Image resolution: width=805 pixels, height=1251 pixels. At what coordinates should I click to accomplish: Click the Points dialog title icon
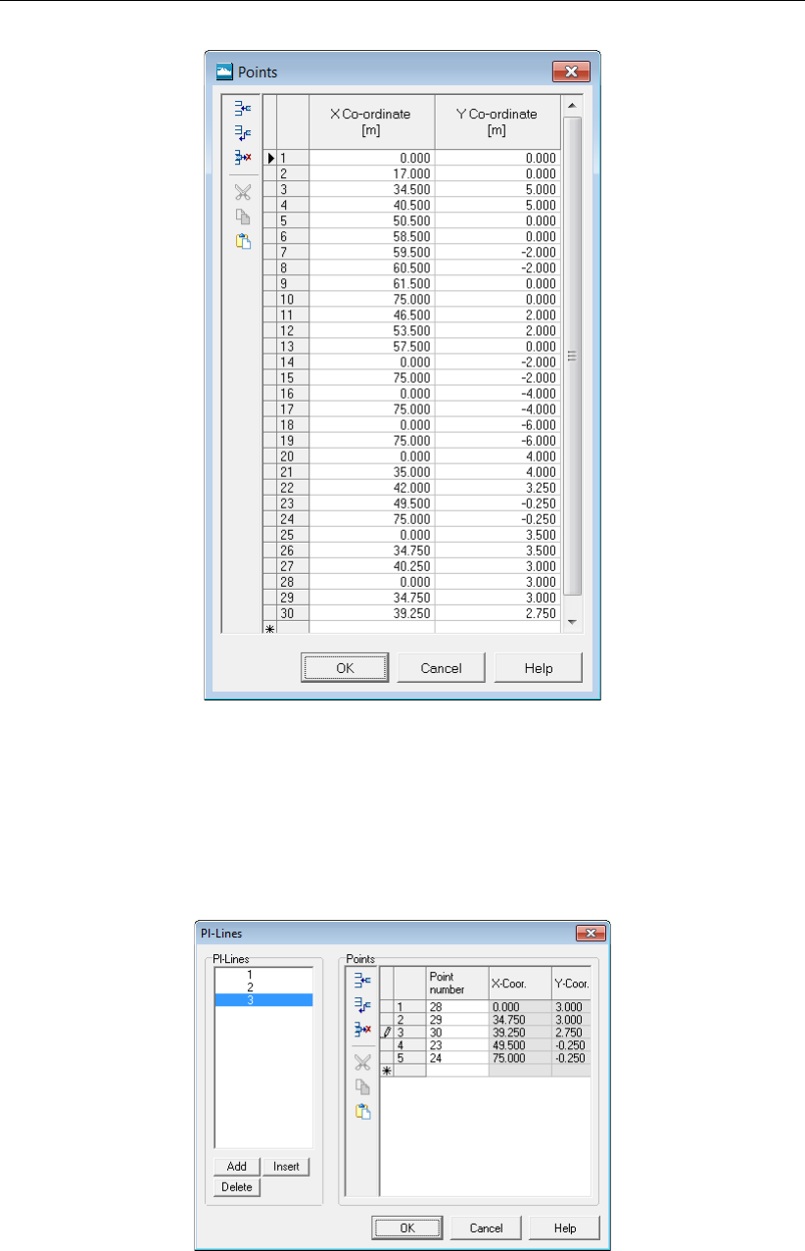click(x=224, y=72)
